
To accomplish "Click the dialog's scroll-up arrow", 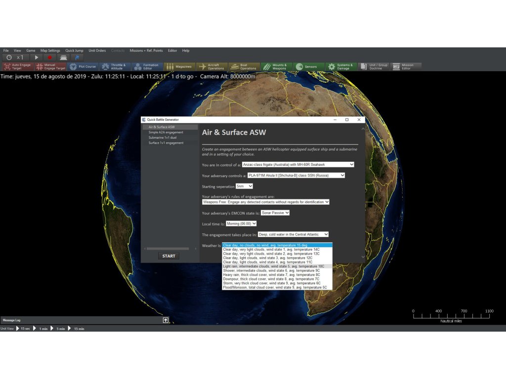I will click(363, 129).
